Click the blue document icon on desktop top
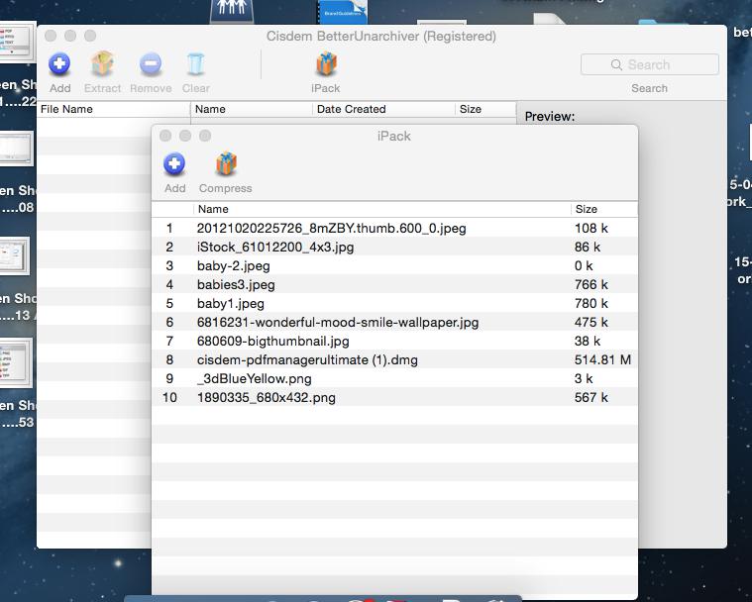 (x=343, y=12)
